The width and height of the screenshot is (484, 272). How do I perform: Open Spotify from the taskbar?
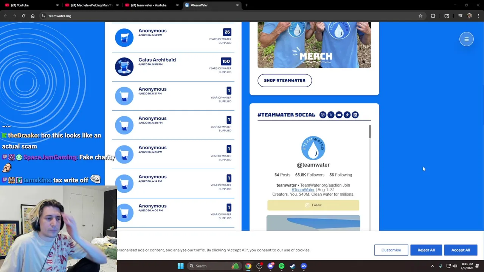[281, 266]
